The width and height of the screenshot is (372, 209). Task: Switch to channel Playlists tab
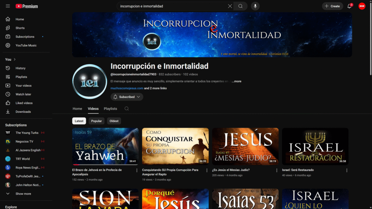(110, 109)
